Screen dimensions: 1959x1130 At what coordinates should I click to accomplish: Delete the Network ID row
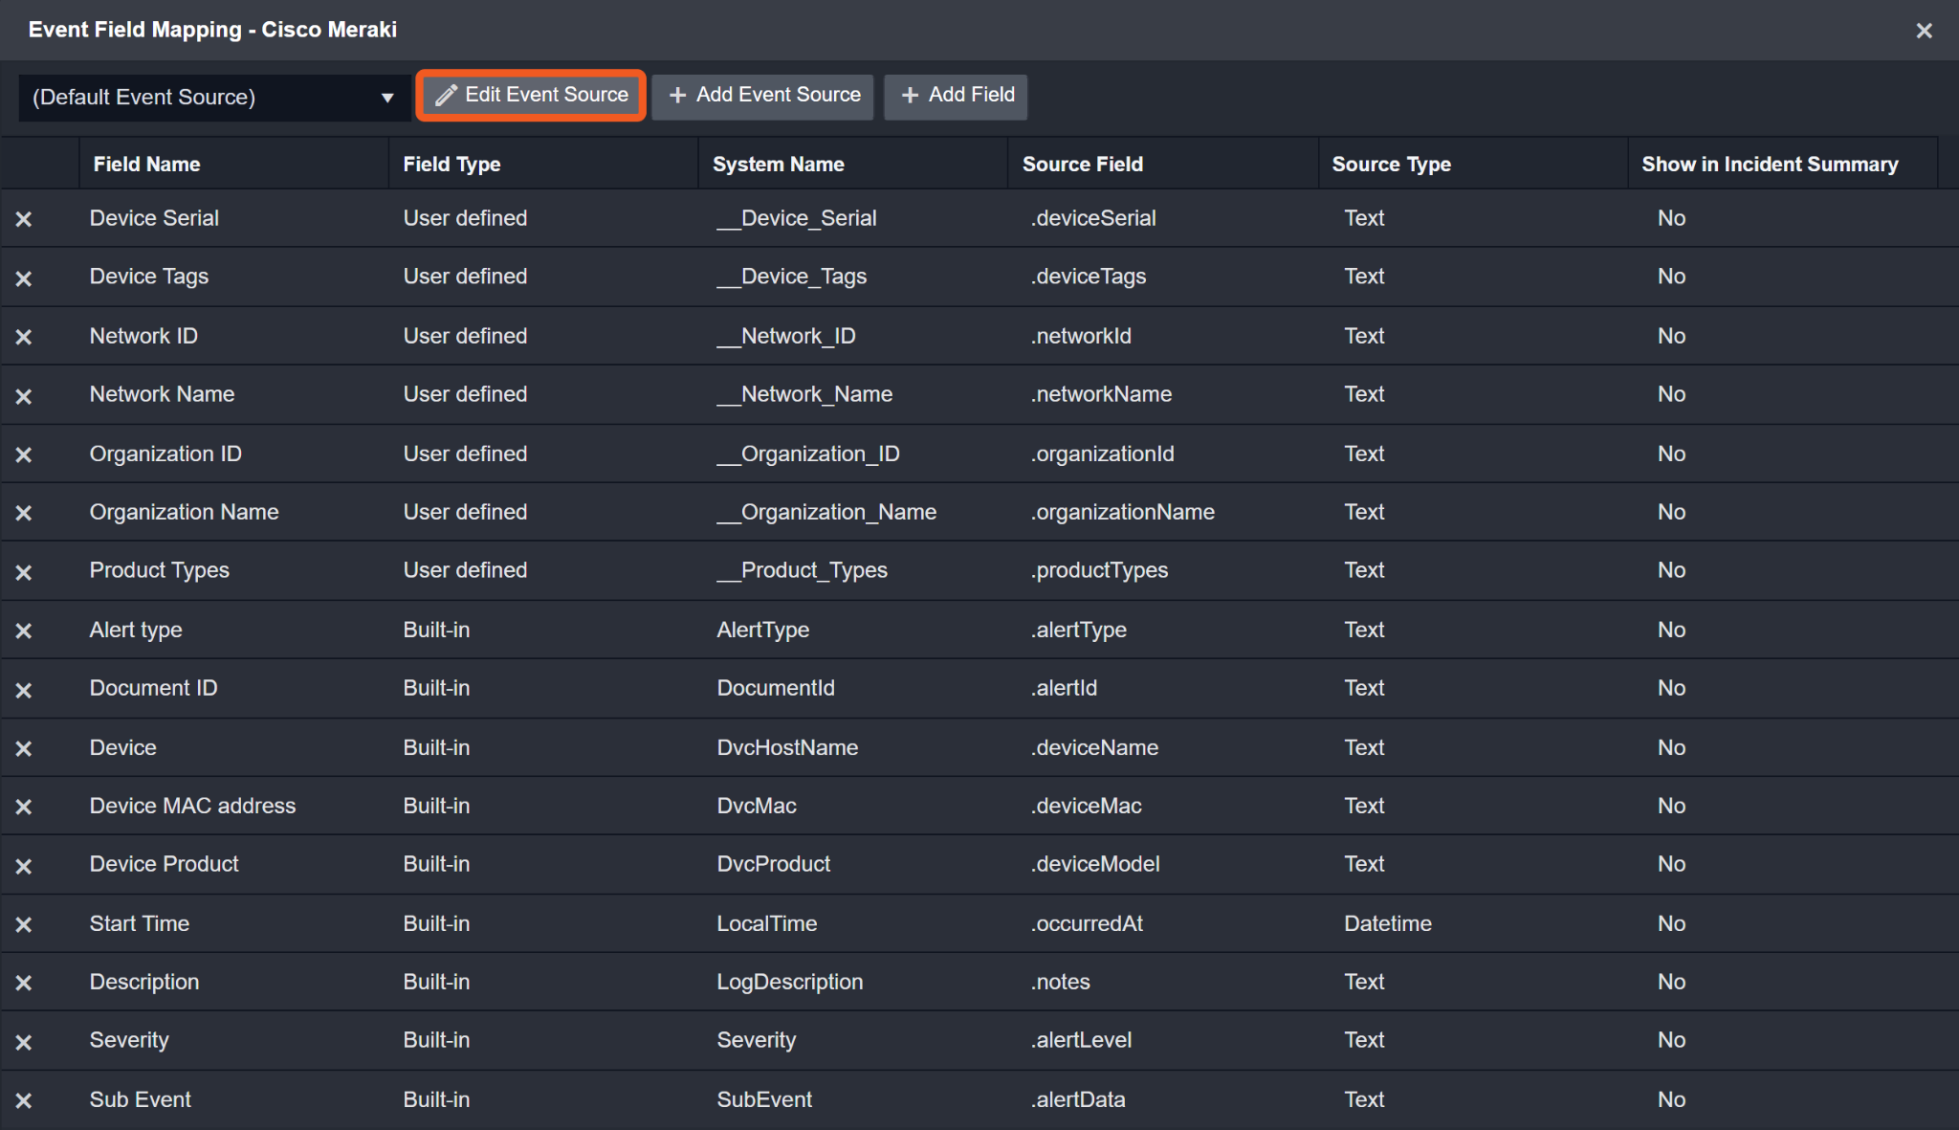[x=24, y=337]
